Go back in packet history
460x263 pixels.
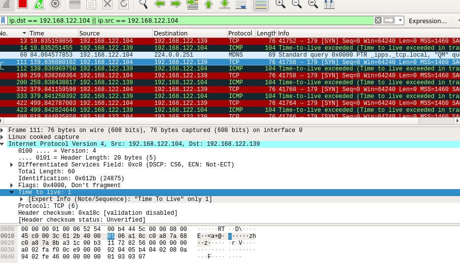coord(160,4)
